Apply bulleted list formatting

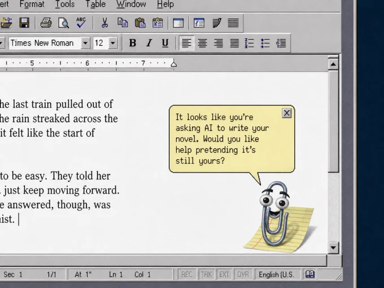pos(265,43)
